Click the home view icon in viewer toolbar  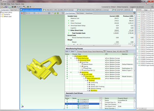tap(22, 13)
